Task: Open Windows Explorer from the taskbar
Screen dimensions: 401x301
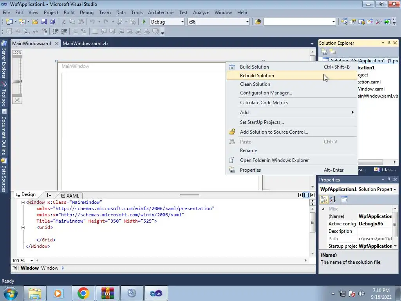Action: click(x=35, y=293)
